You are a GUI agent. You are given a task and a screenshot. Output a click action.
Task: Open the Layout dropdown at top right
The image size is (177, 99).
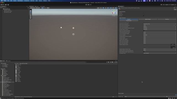click(173, 5)
